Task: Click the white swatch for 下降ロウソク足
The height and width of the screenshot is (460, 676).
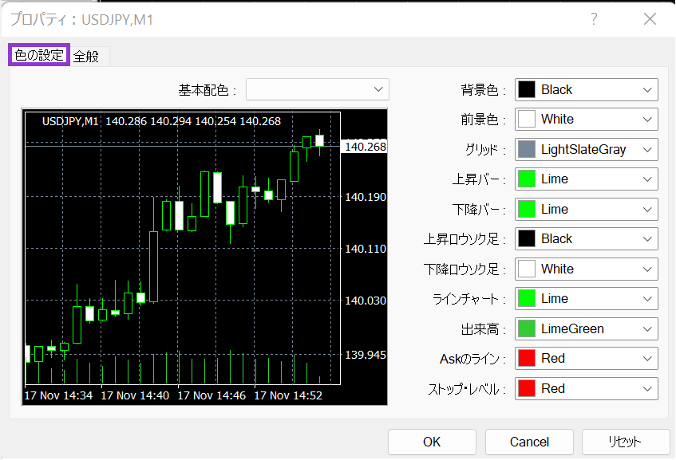Action: pos(527,269)
